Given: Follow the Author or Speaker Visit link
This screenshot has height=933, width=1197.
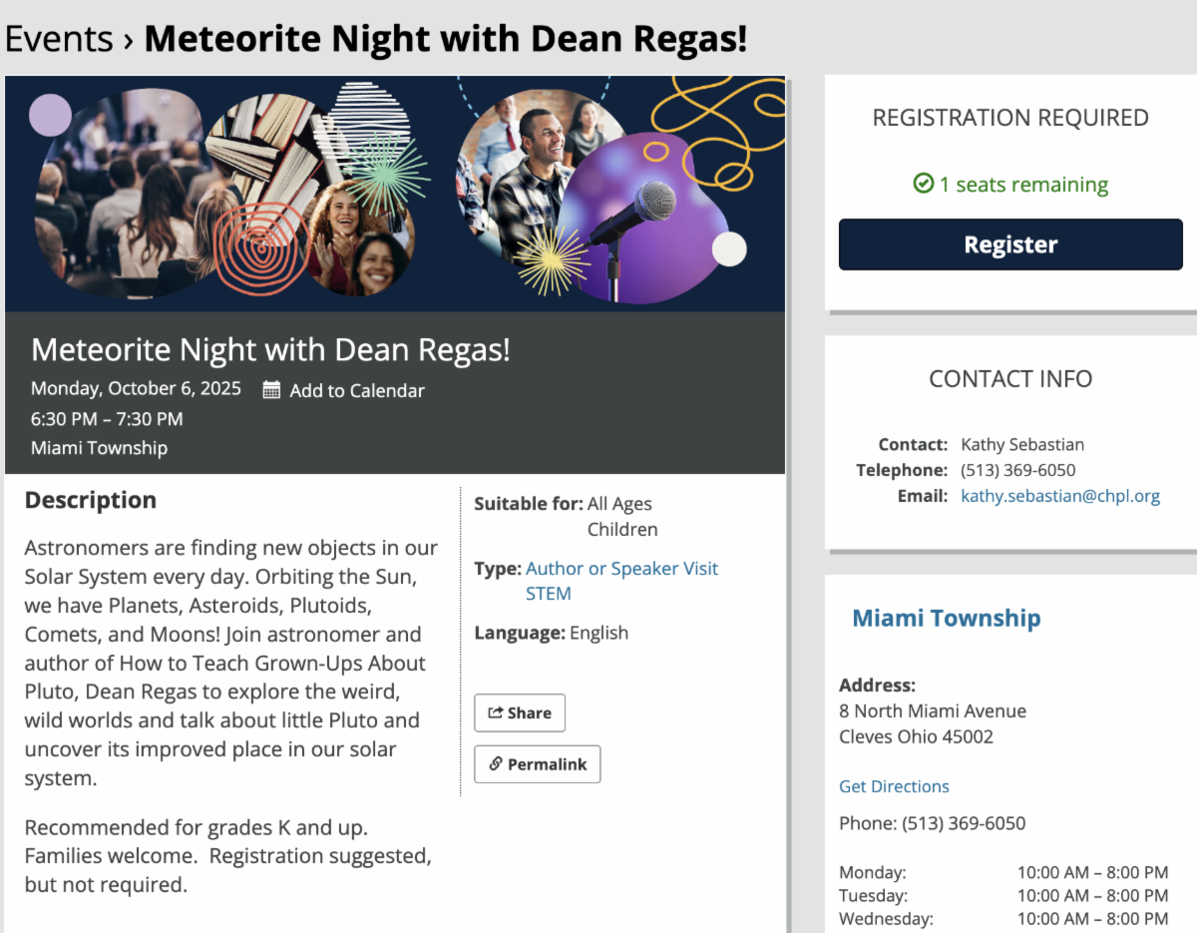Looking at the screenshot, I should pos(621,569).
